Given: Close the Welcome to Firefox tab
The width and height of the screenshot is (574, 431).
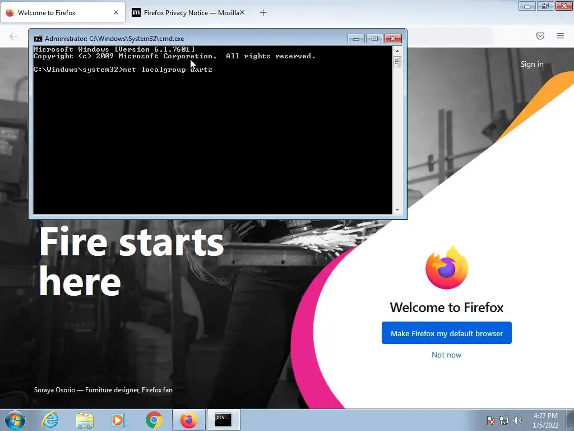Looking at the screenshot, I should coord(116,12).
